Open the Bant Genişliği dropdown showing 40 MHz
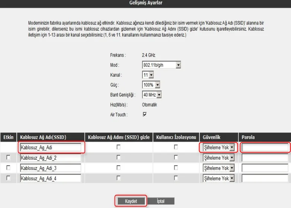The width and height of the screenshot is (291, 208). coord(152,95)
